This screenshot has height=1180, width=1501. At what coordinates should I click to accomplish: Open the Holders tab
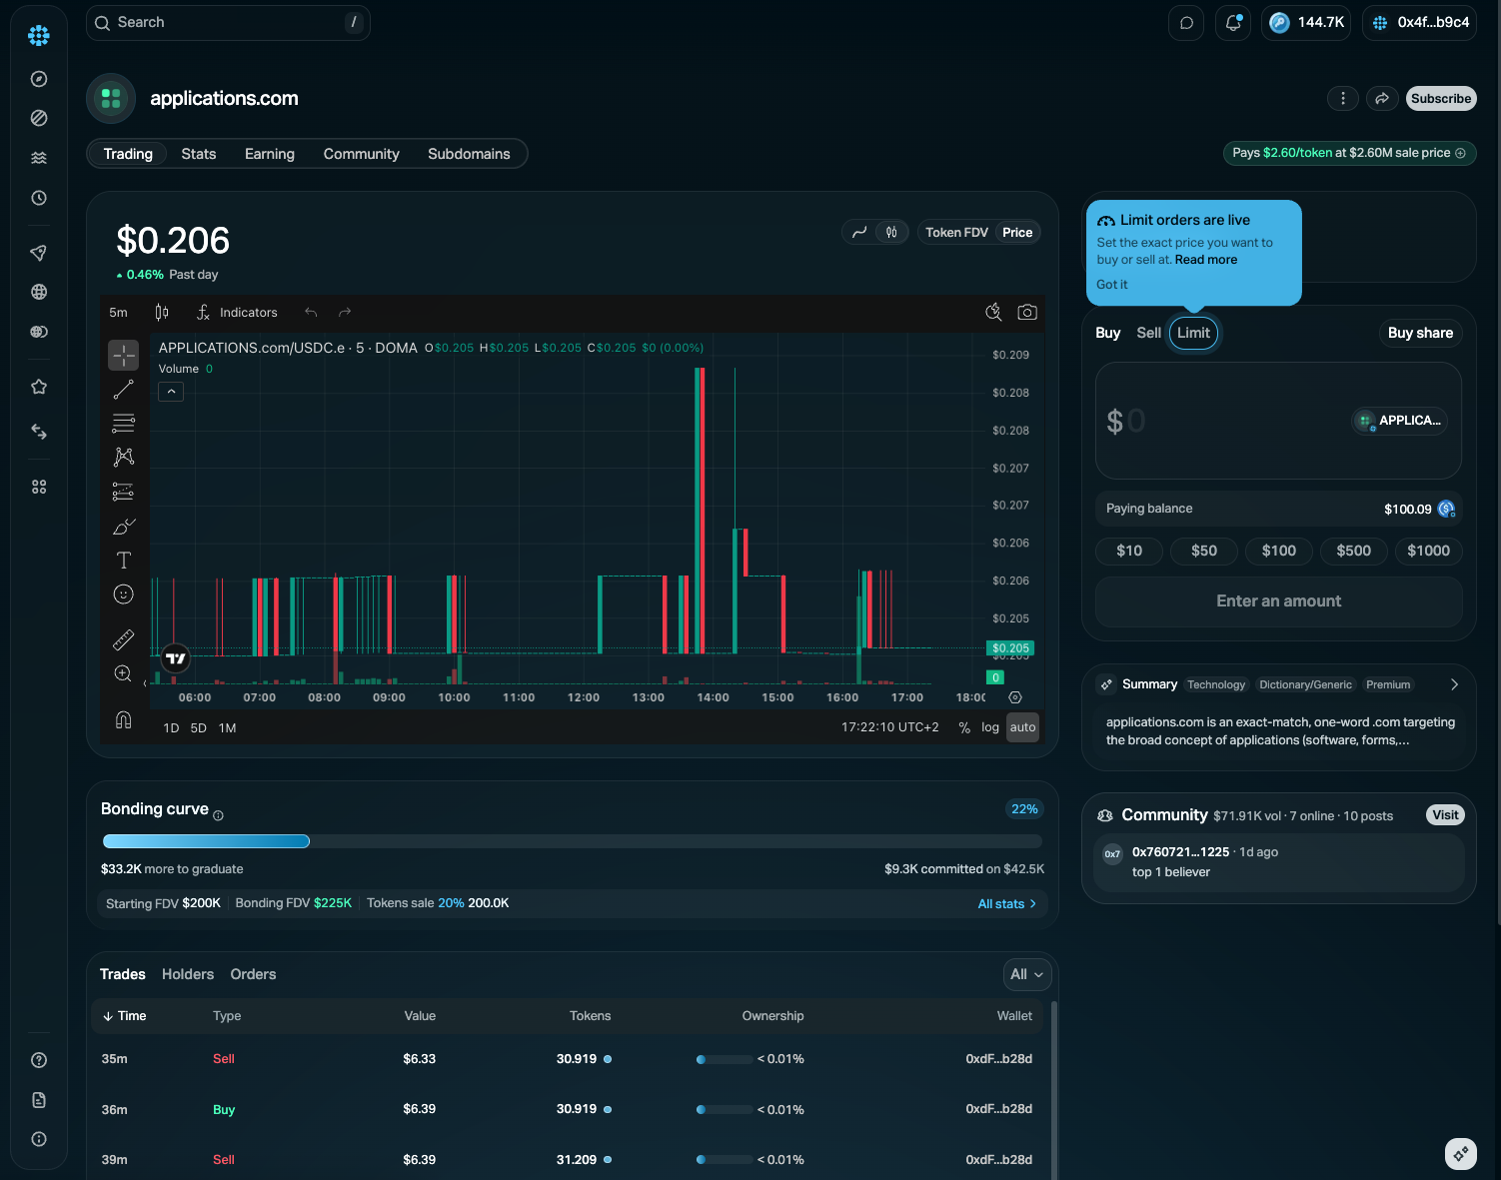188,974
